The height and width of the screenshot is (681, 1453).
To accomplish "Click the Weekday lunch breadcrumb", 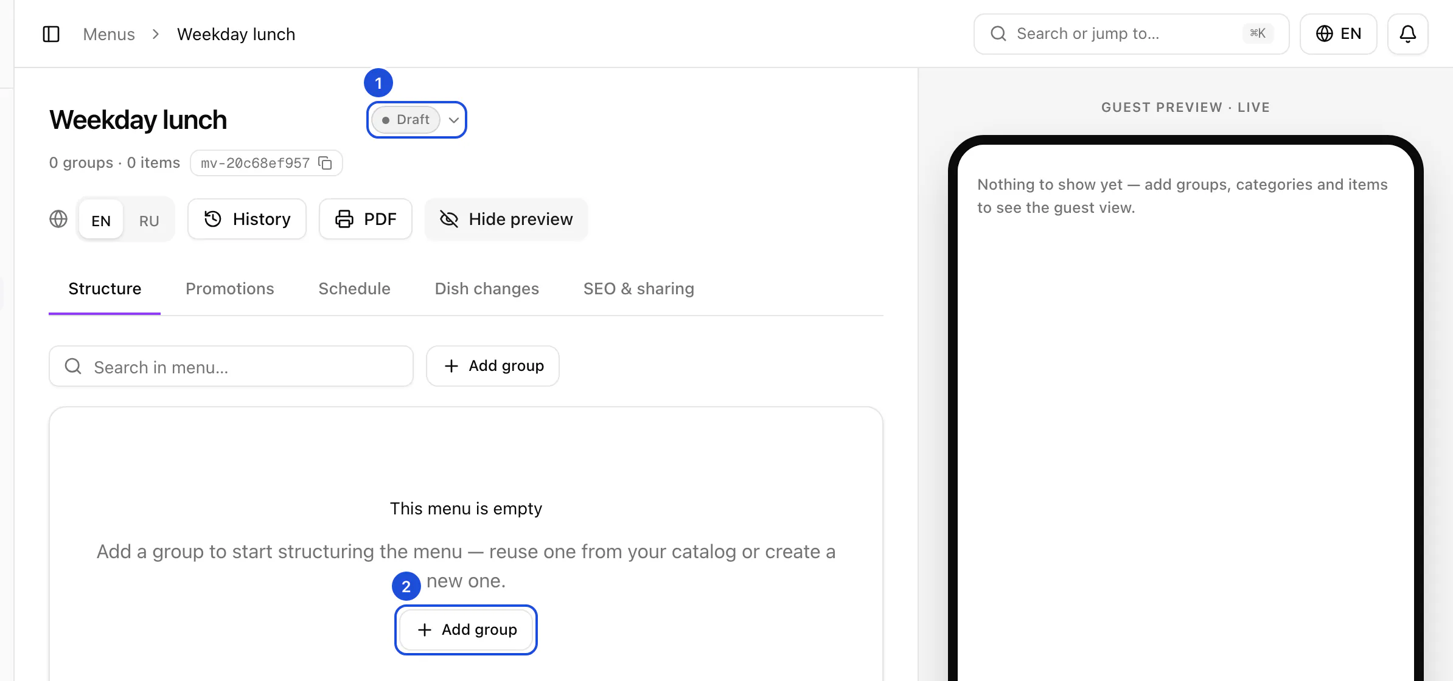I will 236,34.
